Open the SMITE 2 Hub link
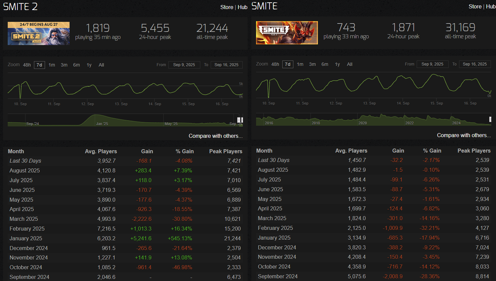The image size is (496, 281). pos(243,7)
